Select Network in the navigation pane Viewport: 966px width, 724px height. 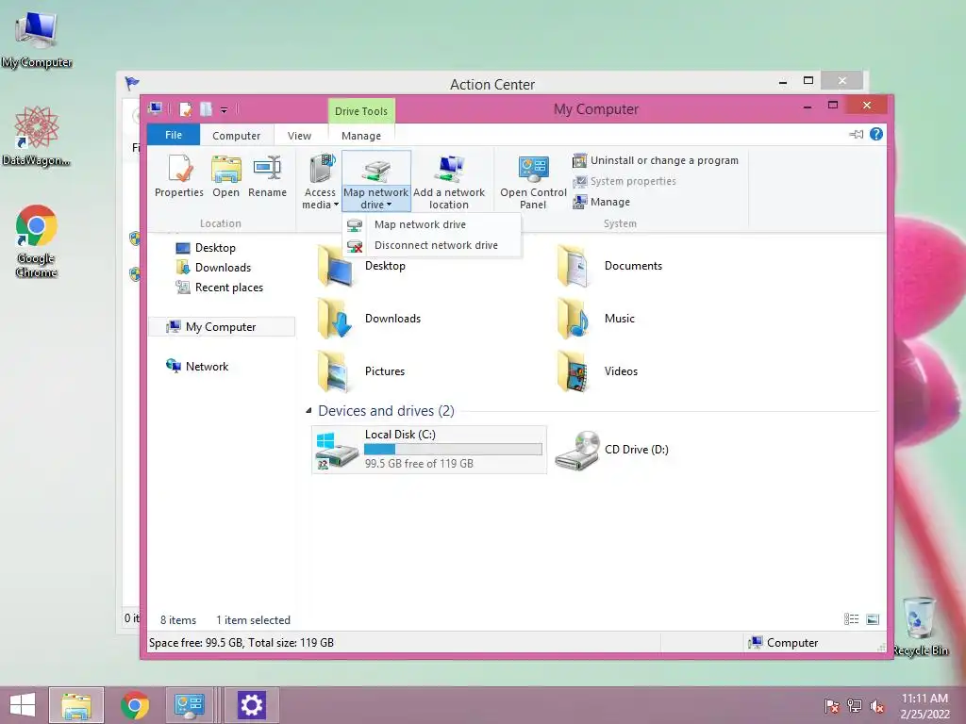coord(197,367)
